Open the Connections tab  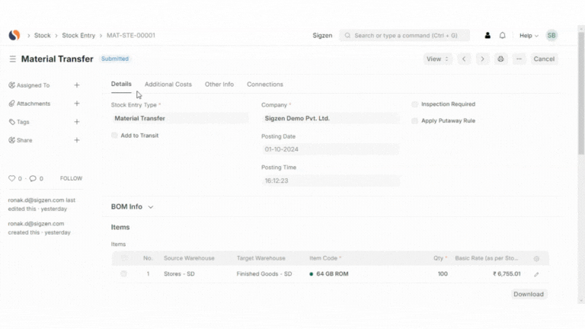[x=264, y=85]
